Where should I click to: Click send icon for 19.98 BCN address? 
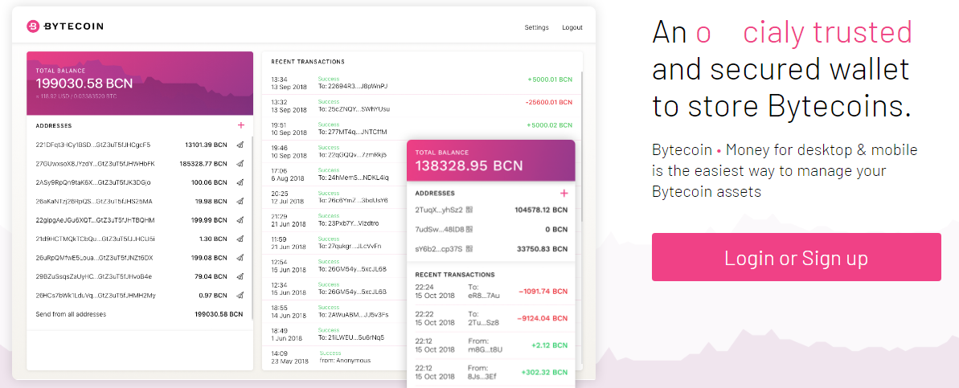point(240,201)
